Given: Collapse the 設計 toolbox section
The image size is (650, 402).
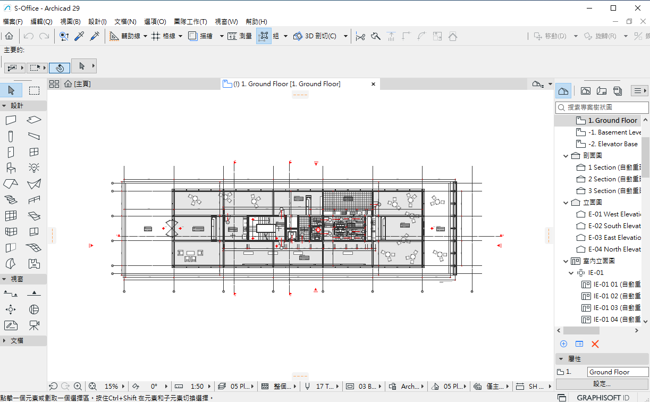Looking at the screenshot, I should (x=4, y=106).
